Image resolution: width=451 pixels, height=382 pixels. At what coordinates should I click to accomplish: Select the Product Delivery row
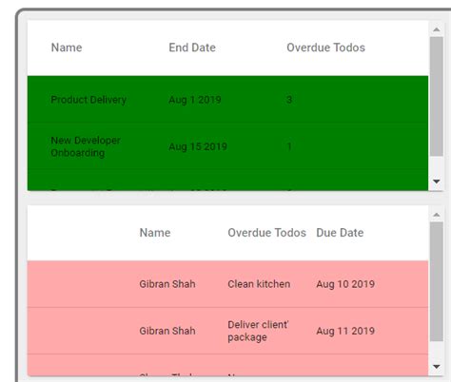pos(227,100)
